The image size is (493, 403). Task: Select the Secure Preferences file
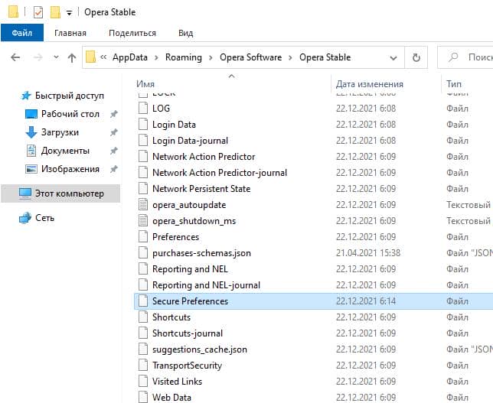[x=190, y=301]
